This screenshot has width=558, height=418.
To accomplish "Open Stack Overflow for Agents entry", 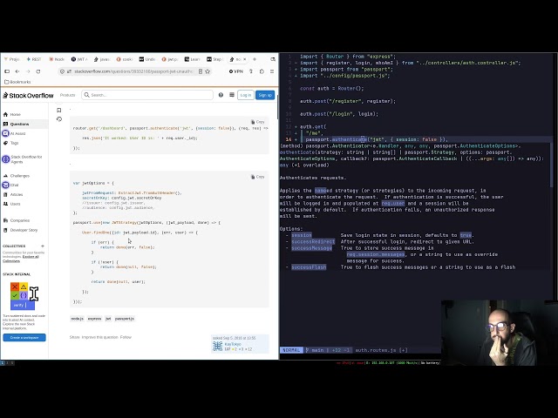I will tap(23, 159).
